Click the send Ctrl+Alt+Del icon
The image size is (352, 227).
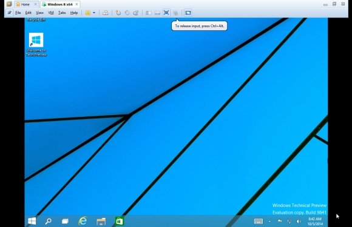(105, 13)
